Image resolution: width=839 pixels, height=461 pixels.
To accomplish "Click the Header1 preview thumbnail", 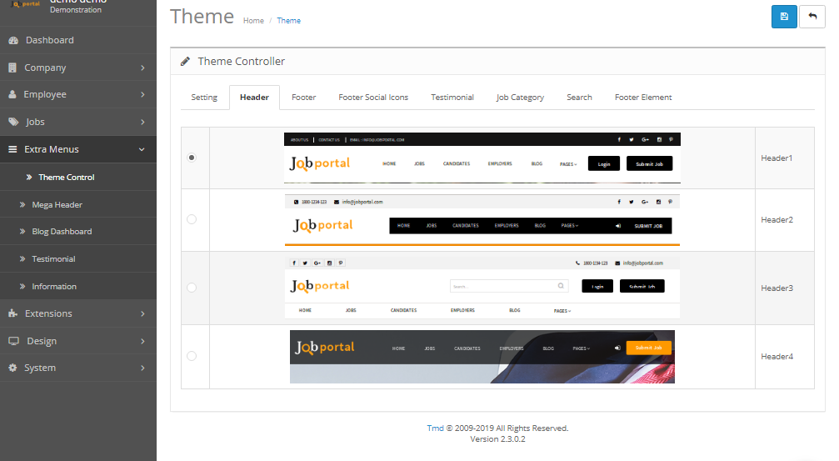I will coord(482,158).
